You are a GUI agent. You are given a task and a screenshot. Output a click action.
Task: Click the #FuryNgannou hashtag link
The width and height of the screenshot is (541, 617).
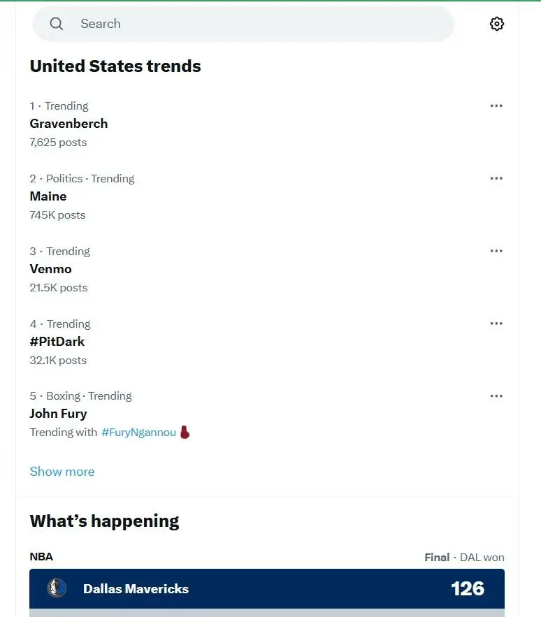pyautogui.click(x=138, y=433)
